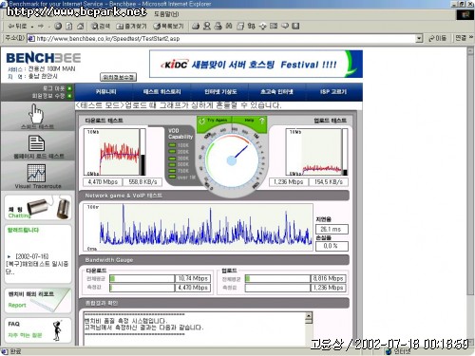Open the Back history dropdown arrow
475x356 pixels.
(x=32, y=27)
